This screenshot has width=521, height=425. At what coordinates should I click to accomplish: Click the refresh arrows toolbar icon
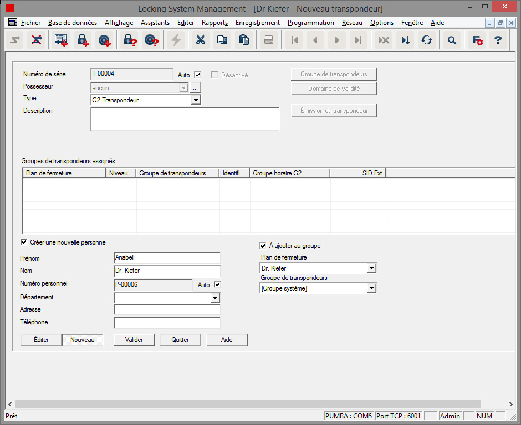click(x=426, y=40)
